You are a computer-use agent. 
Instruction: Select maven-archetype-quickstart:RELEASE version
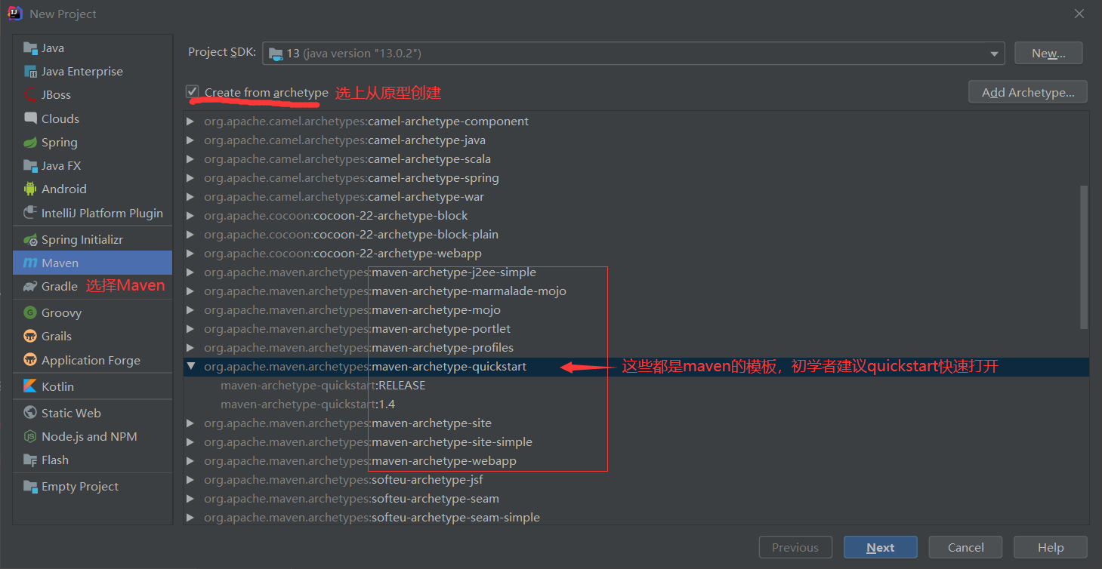(636, 386)
